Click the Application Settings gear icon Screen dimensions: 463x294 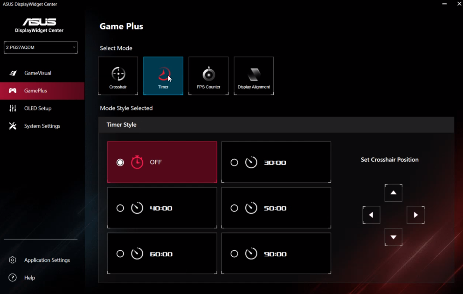click(x=13, y=260)
